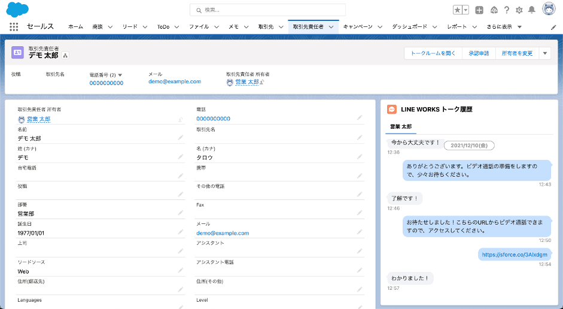Open the App Launcher grid icon

click(x=14, y=27)
